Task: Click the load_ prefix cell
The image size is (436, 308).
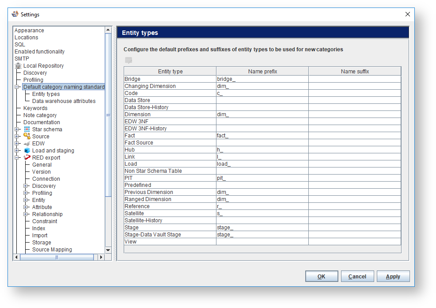Action: pos(262,164)
